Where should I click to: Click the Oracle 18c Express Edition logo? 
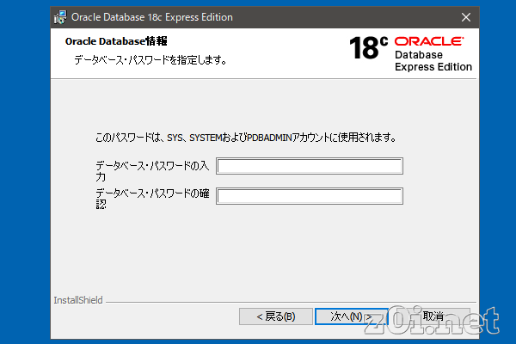click(410, 53)
